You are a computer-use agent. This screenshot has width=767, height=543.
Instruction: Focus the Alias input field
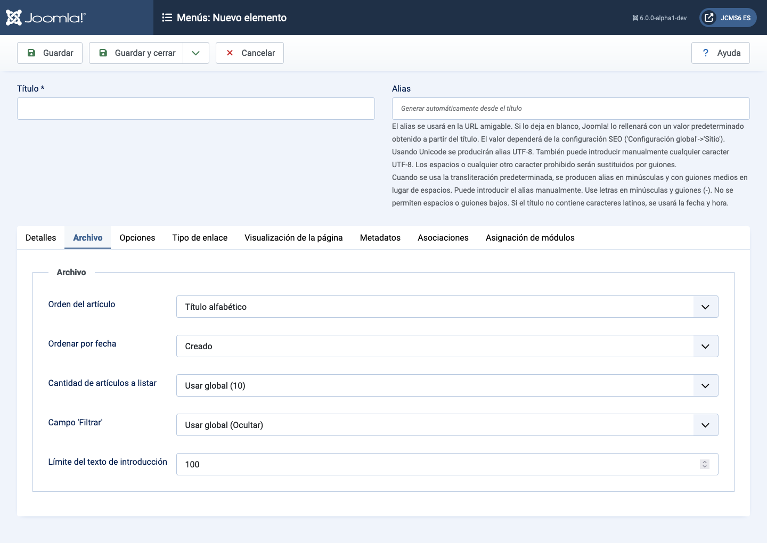(571, 109)
